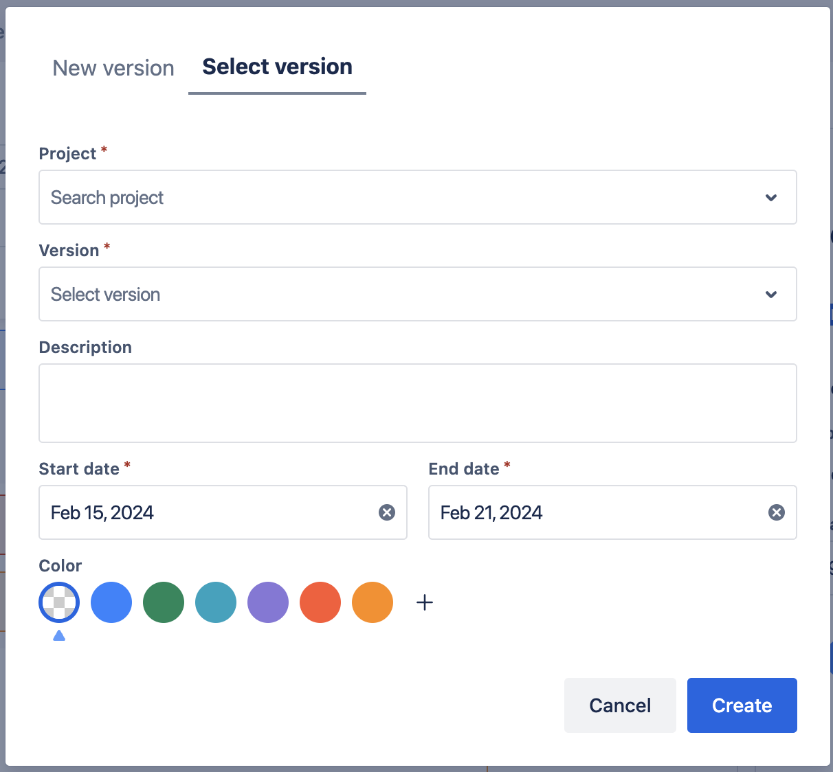
Task: Select the teal color swatch
Action: [216, 602]
